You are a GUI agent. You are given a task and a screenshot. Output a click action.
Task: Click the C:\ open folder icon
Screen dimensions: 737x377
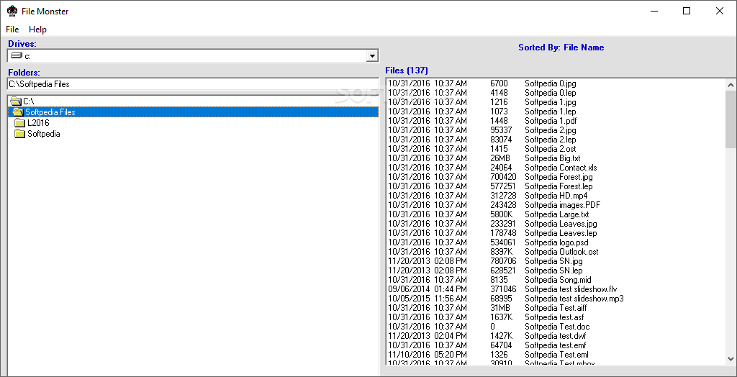click(17, 101)
